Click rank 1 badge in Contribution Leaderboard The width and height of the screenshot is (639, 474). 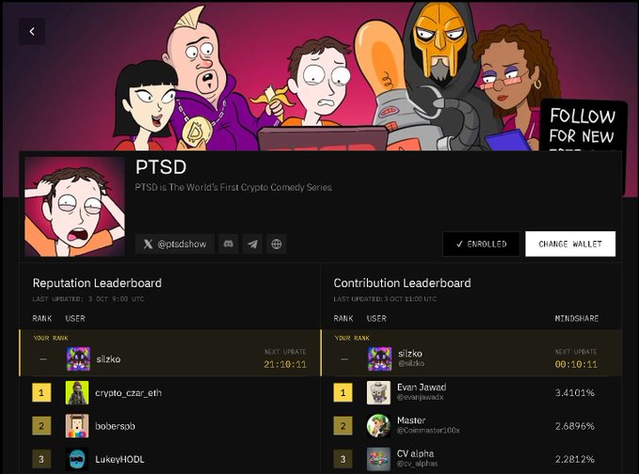[x=343, y=392]
